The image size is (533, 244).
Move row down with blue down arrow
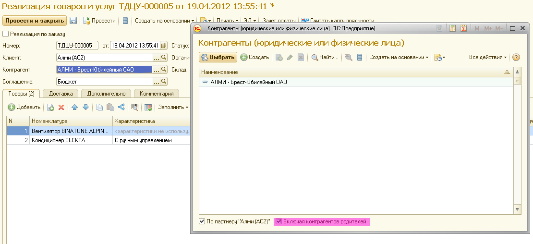[85, 107]
